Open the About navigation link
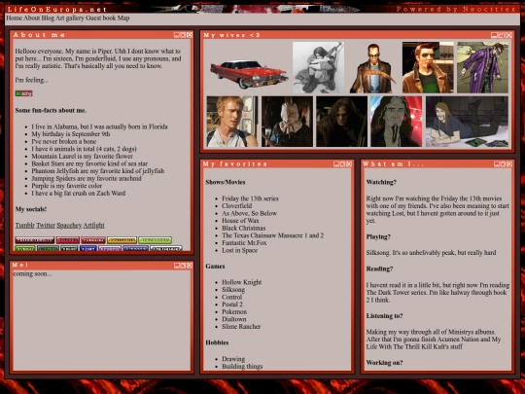The image size is (525, 394). pyautogui.click(x=32, y=18)
